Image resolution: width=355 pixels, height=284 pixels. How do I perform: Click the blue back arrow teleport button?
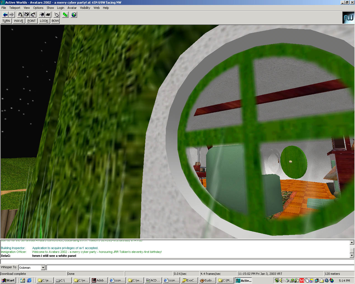click(x=5, y=15)
